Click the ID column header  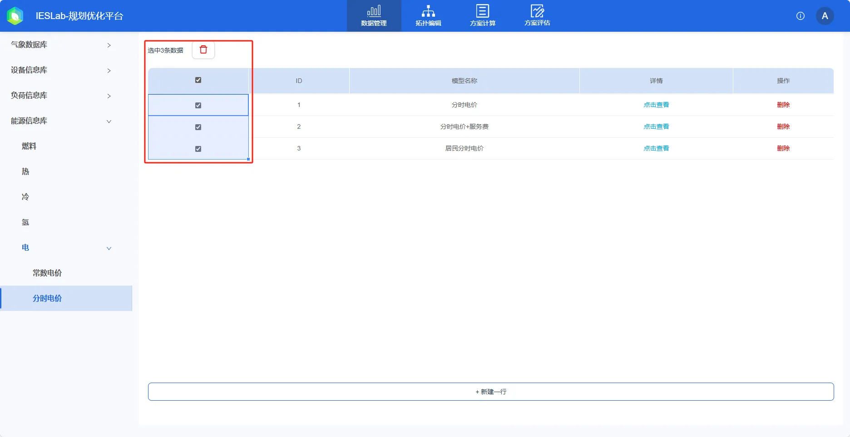tap(299, 81)
